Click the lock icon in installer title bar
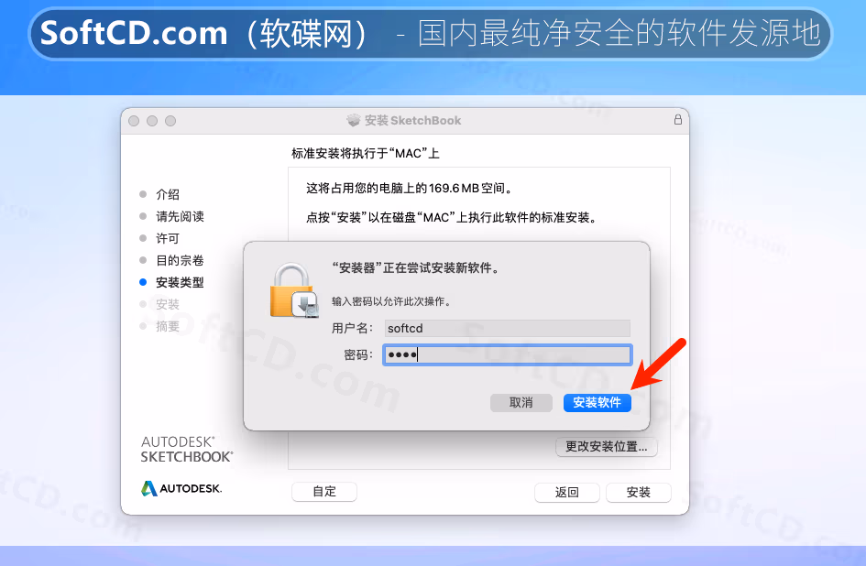The width and height of the screenshot is (866, 566). point(677,119)
